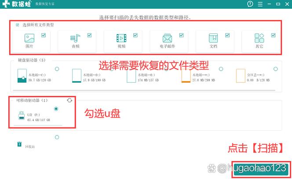Click the lost partition 0.00 B/128 MB icon
The image size is (292, 179).
tap(241, 76)
